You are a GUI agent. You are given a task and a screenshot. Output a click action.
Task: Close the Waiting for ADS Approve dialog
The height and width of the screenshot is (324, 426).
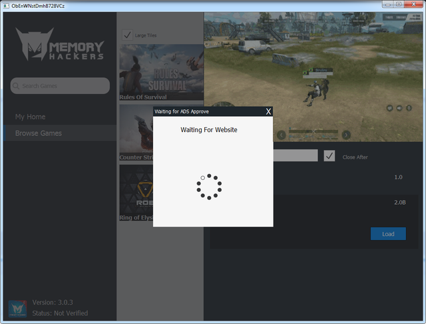tap(268, 111)
